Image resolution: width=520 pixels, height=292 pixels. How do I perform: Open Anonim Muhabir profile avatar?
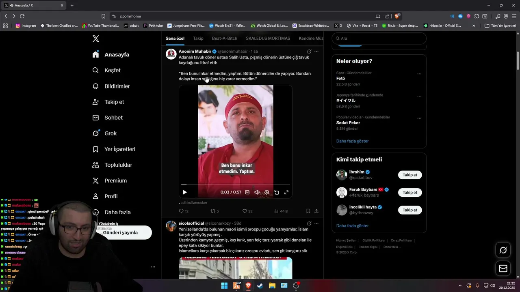pos(171,54)
